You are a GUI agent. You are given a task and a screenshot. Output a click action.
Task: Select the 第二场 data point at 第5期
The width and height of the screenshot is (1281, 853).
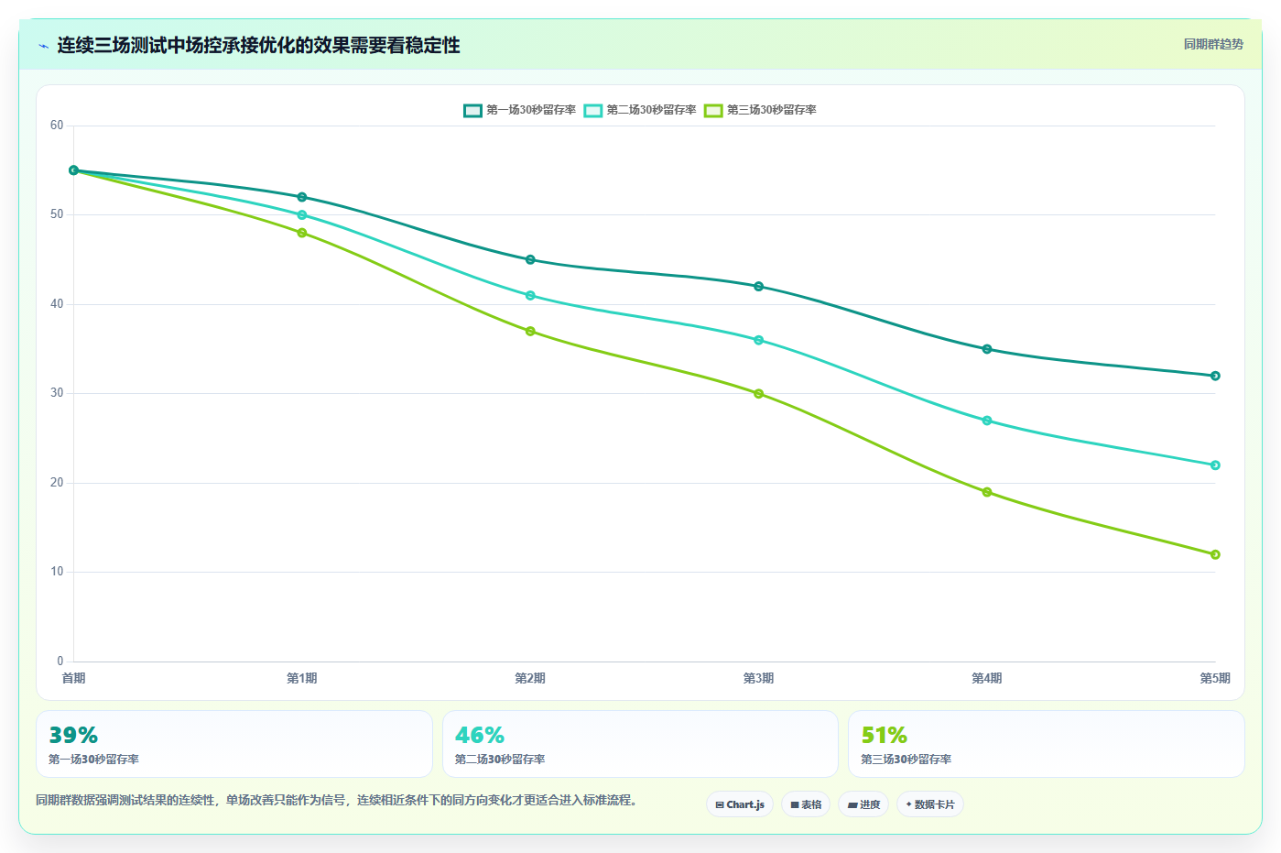[1215, 465]
